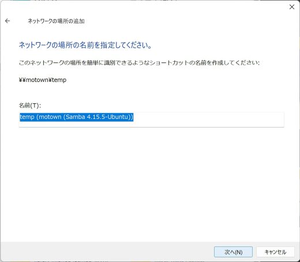Click the ネットワークの場所の追加 wizard title
300x262 pixels.
[56, 21]
